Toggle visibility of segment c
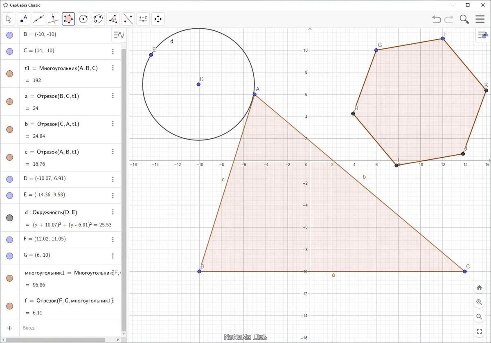The height and width of the screenshot is (343, 491). [x=10, y=157]
